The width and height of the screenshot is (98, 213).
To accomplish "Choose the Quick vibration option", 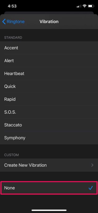I will 49,86.
